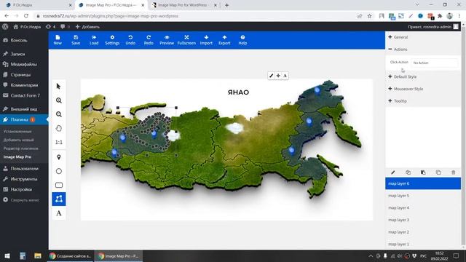Open the Медиафайлы menu
The width and height of the screenshot is (466, 262).
tap(24, 64)
